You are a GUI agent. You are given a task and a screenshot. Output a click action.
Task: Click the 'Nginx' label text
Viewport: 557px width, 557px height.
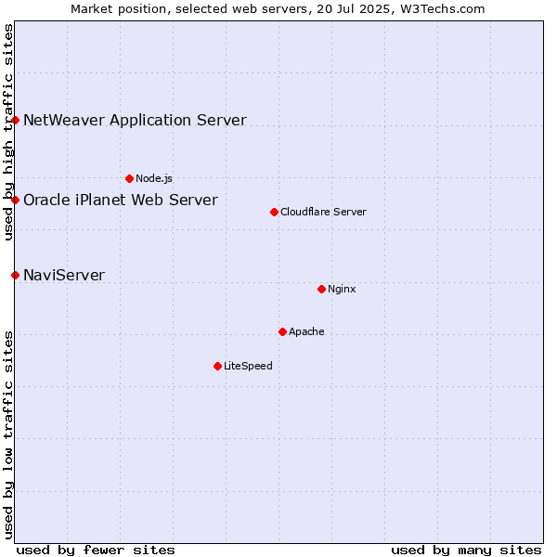click(342, 289)
